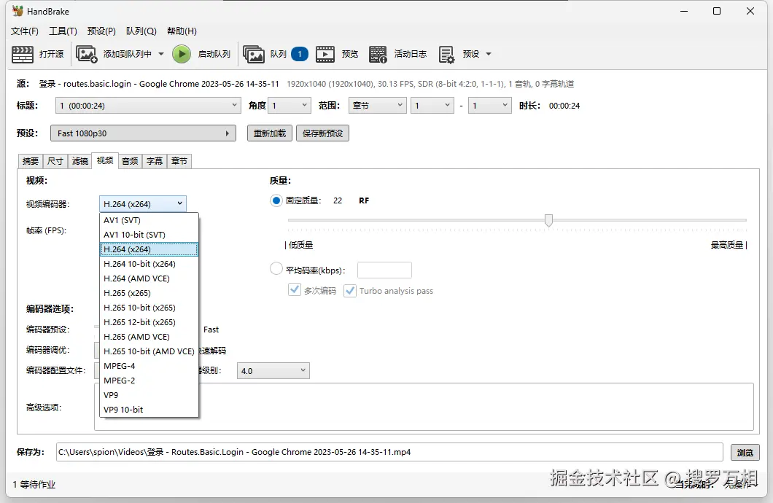Click the Add to Queue icon
This screenshot has width=773, height=503.
pyautogui.click(x=86, y=54)
